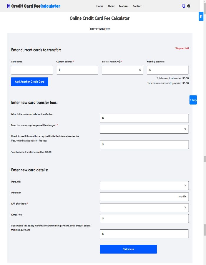Jump up with the Top button
This screenshot has width=206, height=265.
tap(193, 100)
